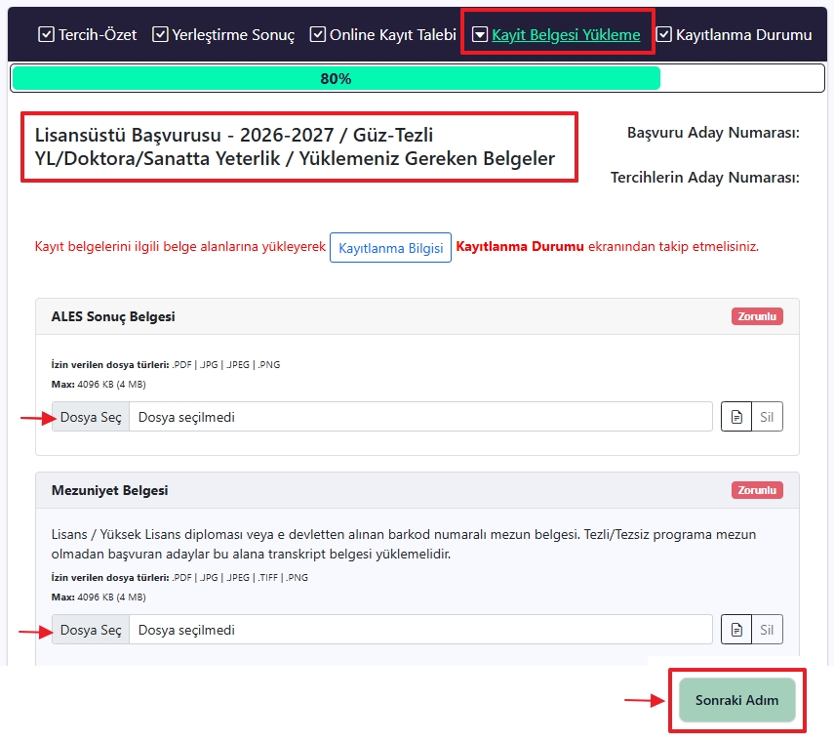Choose file for ALES Sonuç Belgesi
834x742 pixels.
click(x=91, y=417)
